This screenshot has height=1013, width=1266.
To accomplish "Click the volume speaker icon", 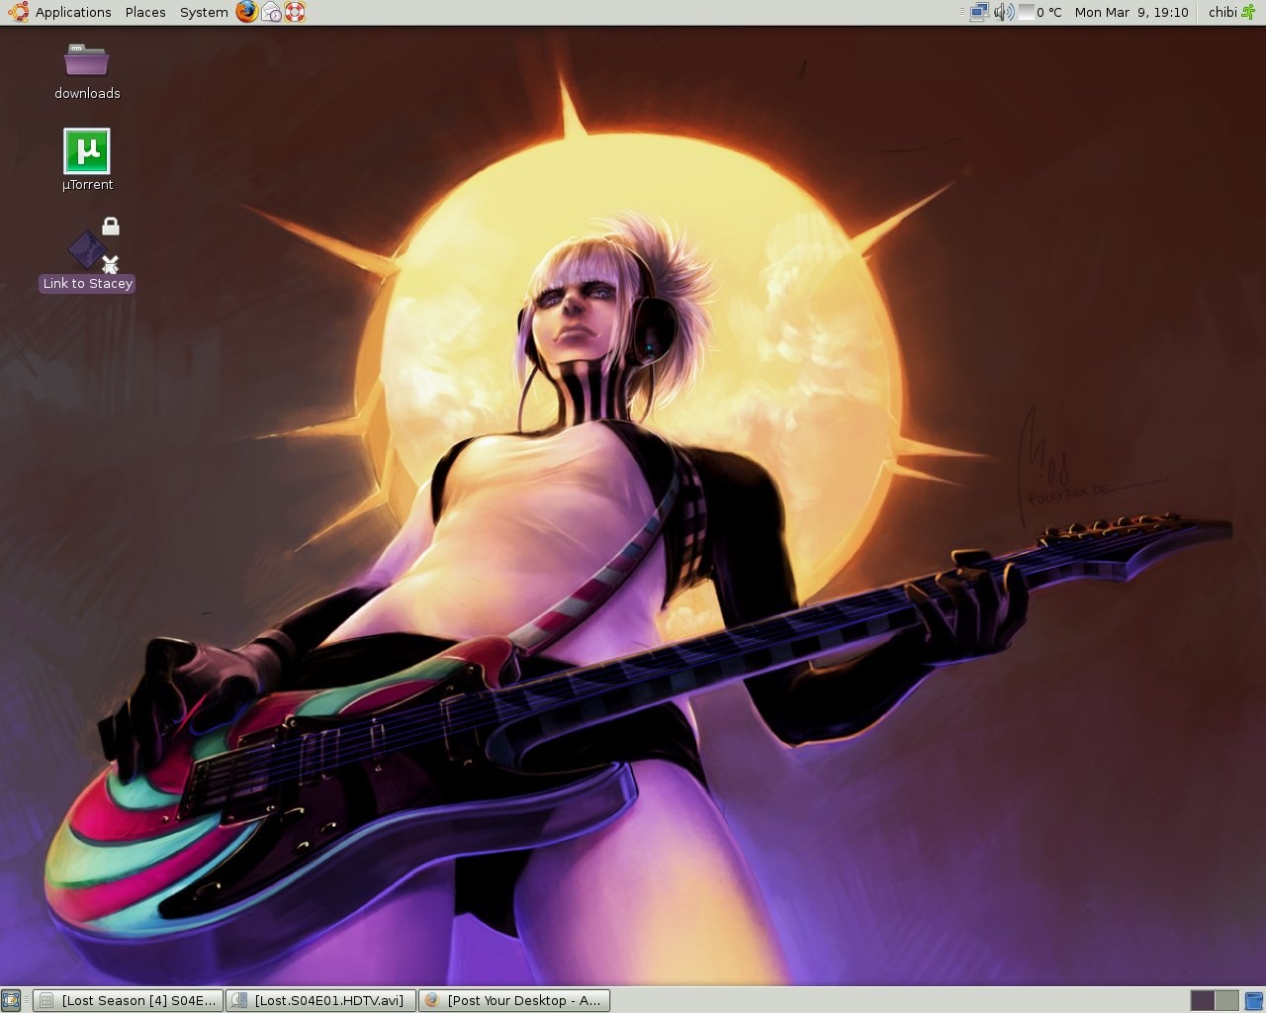I will [1004, 12].
